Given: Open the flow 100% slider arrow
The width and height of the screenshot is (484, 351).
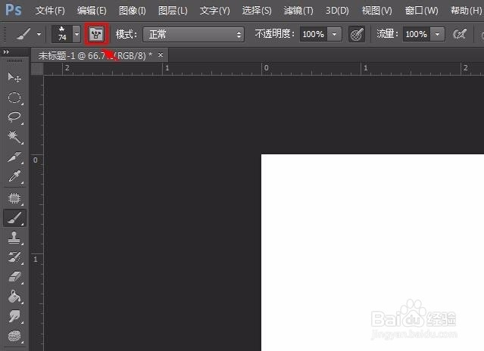Looking at the screenshot, I should pos(437,34).
